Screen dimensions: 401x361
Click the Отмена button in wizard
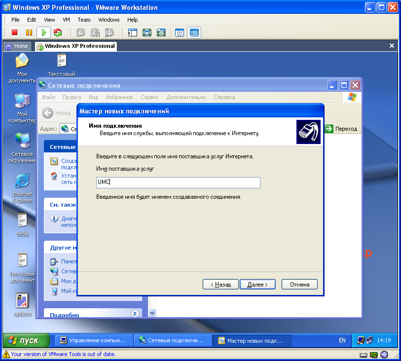pos(299,284)
